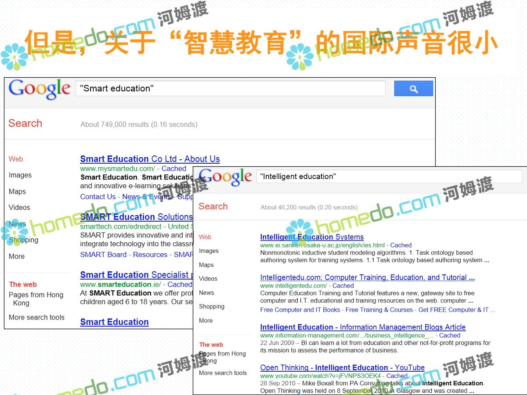Click the www.ei.sanken.osaka-u.ac.jp green URL
This screenshot has height=395, width=527.
[x=322, y=245]
